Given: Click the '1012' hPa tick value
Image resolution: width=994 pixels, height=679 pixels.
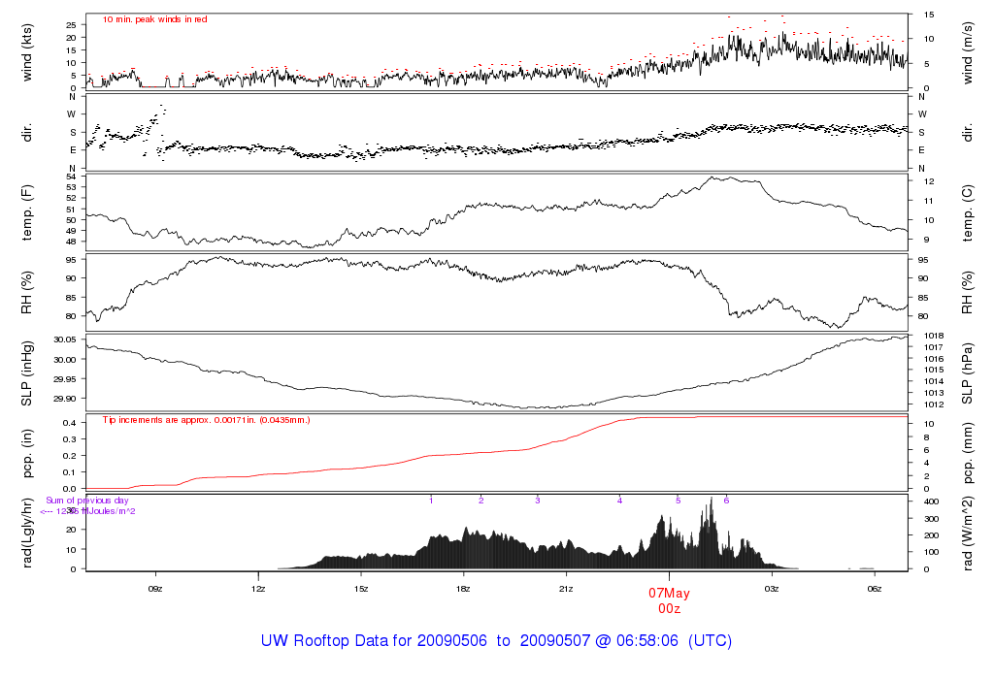Looking at the screenshot, I should 934,404.
